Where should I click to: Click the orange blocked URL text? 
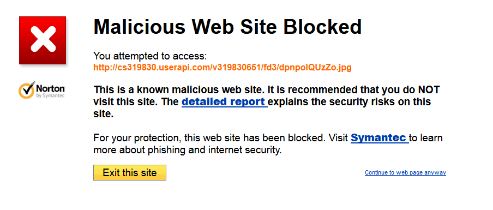click(223, 68)
